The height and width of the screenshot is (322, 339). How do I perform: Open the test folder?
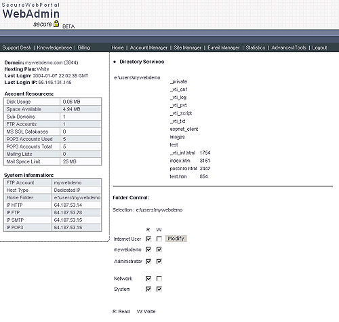click(x=174, y=145)
